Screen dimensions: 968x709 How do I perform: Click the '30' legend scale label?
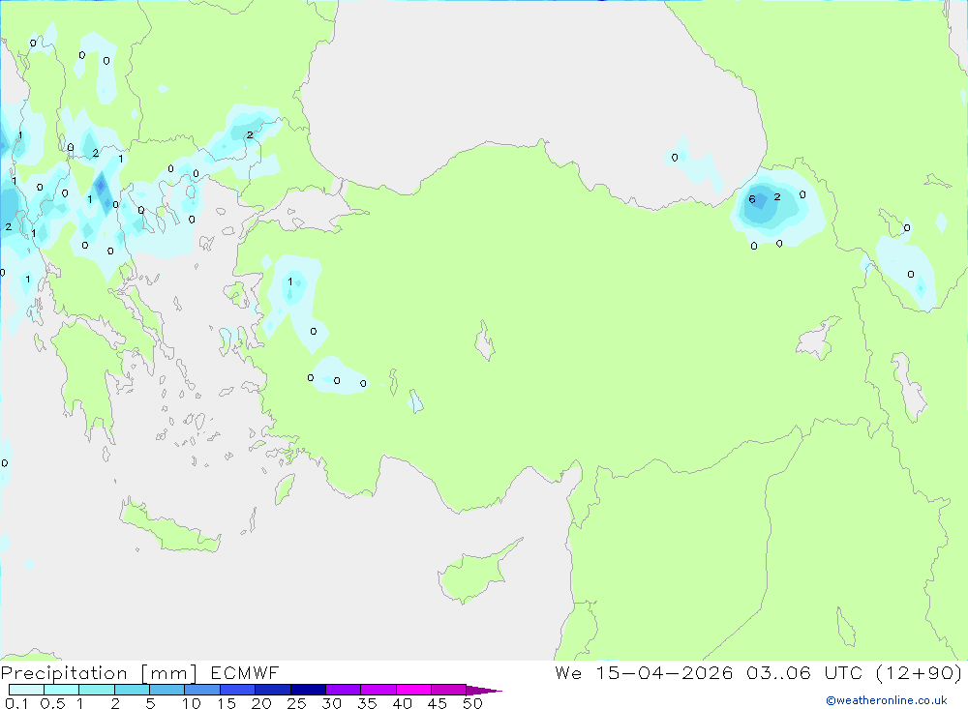331,703
